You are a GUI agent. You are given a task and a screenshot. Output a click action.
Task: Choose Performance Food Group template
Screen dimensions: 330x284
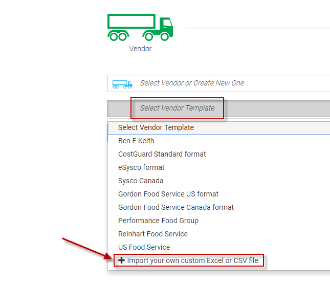(x=158, y=221)
